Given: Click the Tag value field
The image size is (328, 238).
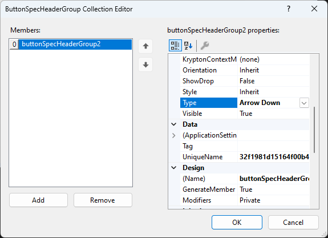Looking at the screenshot, I should click(273, 146).
